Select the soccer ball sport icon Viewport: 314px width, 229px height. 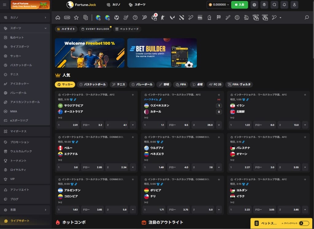117,17
